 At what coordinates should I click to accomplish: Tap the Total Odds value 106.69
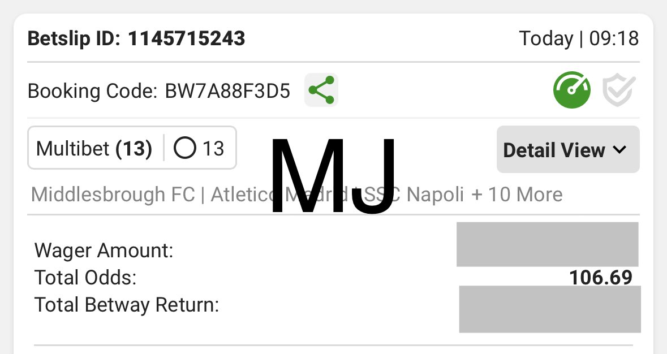click(601, 278)
